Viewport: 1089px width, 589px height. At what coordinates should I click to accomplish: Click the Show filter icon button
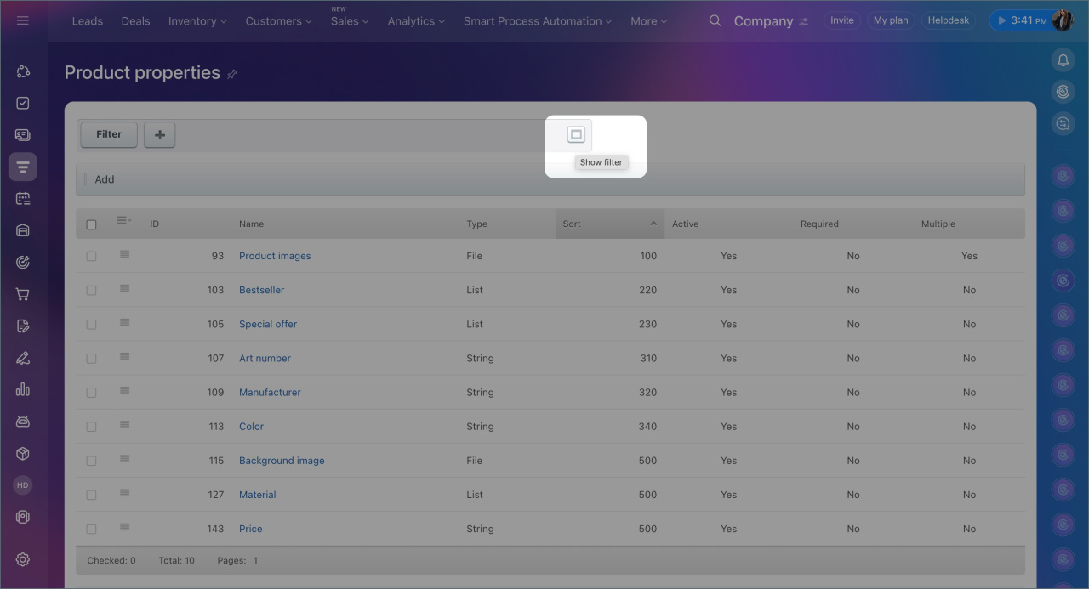click(x=576, y=135)
